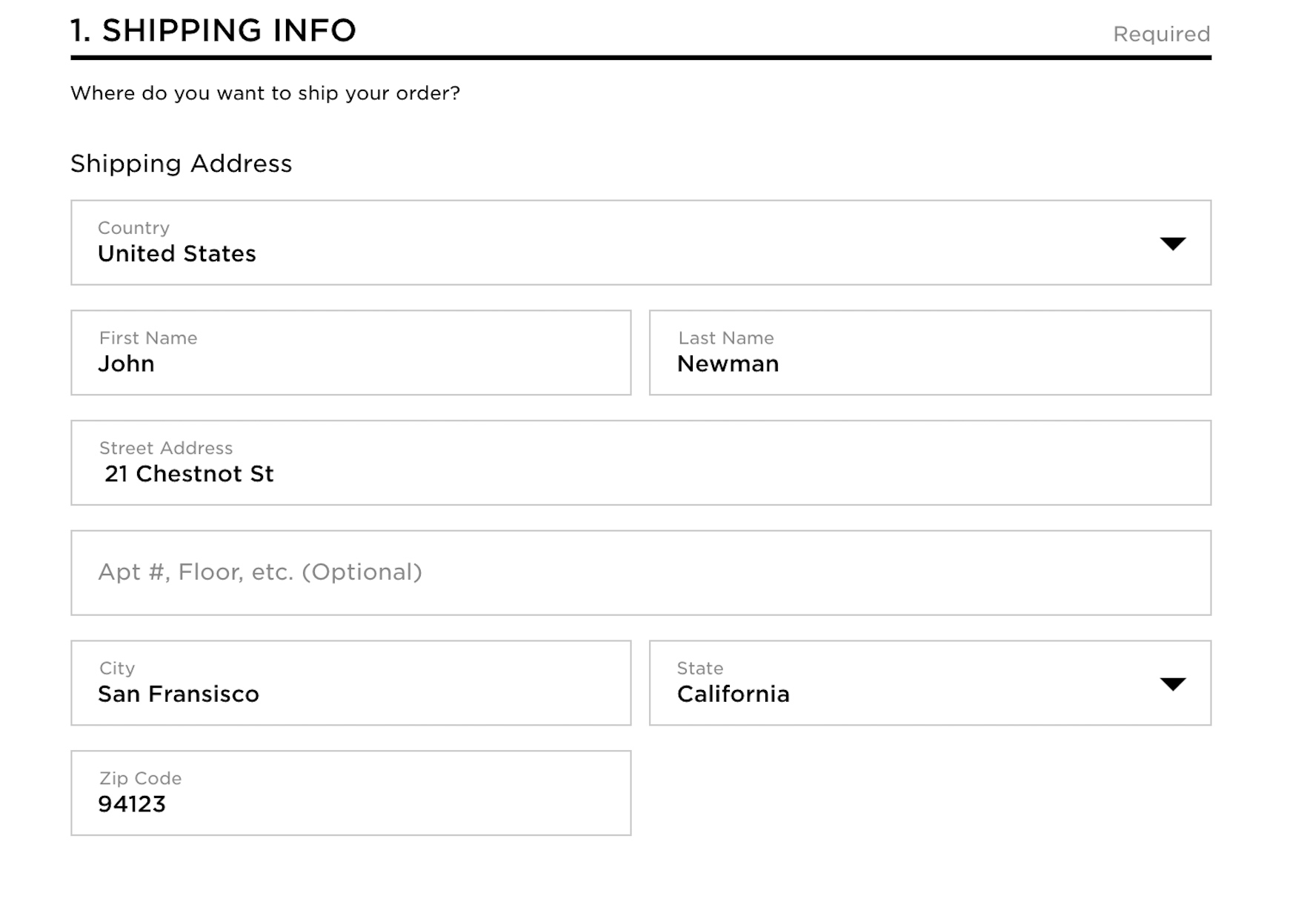Open the Country dropdown arrow

point(1172,244)
